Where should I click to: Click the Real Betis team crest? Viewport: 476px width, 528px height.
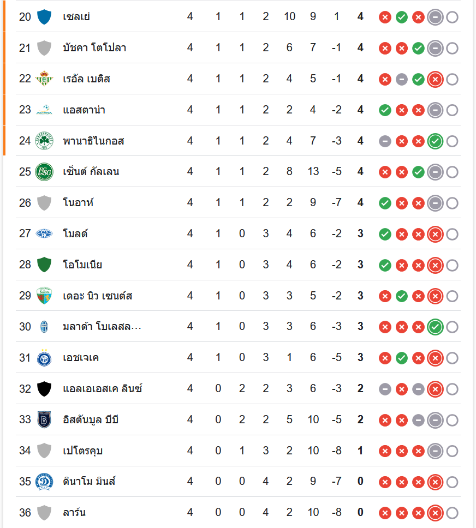point(44,79)
